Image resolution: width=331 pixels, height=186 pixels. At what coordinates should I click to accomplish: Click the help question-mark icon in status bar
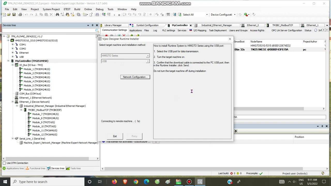pyautogui.click(x=230, y=182)
